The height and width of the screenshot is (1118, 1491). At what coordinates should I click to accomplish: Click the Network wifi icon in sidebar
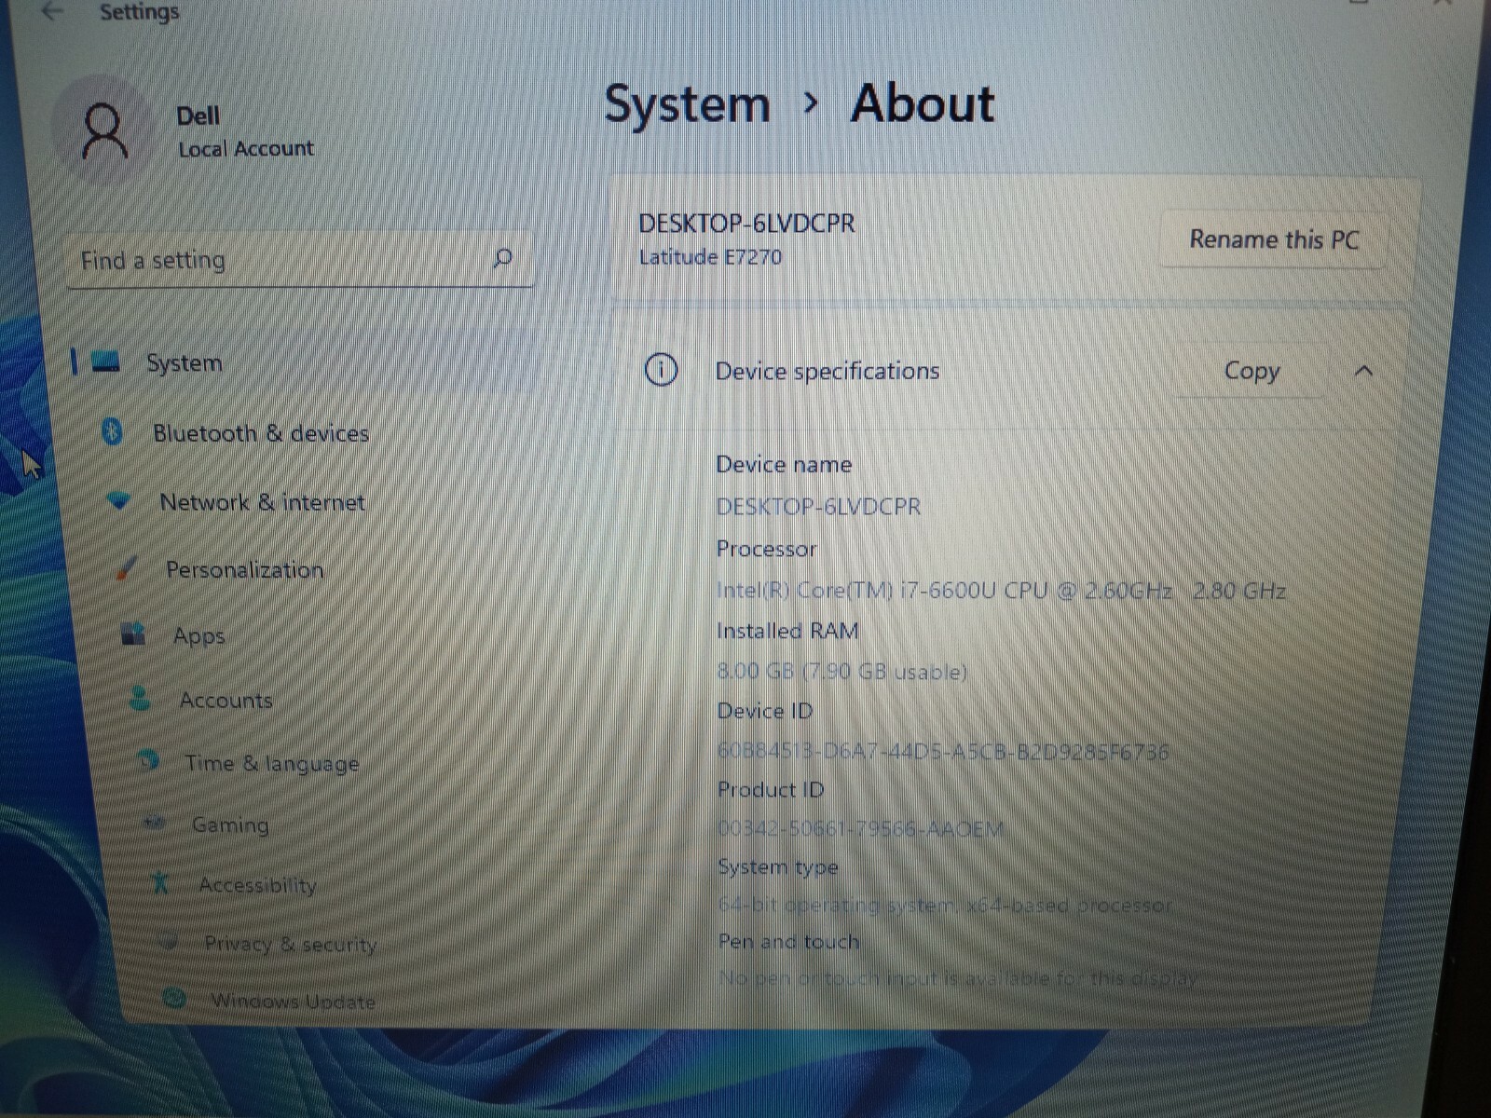tap(118, 501)
